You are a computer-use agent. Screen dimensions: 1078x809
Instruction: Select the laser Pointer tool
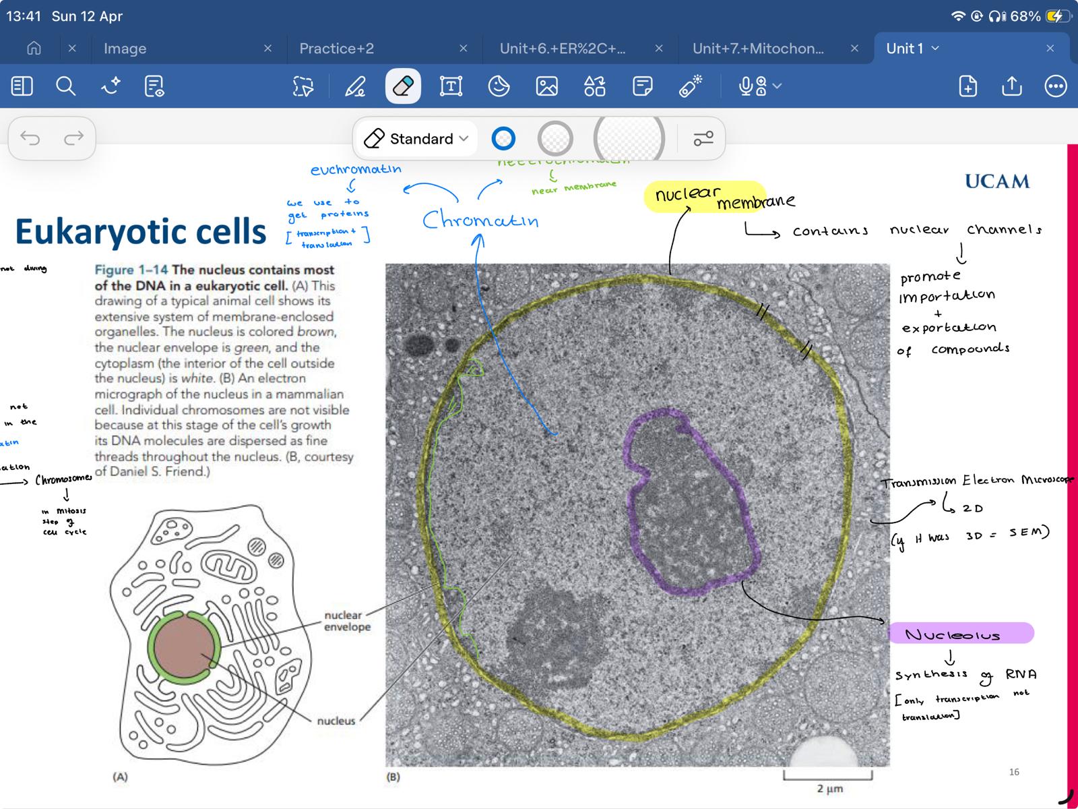[x=691, y=86]
